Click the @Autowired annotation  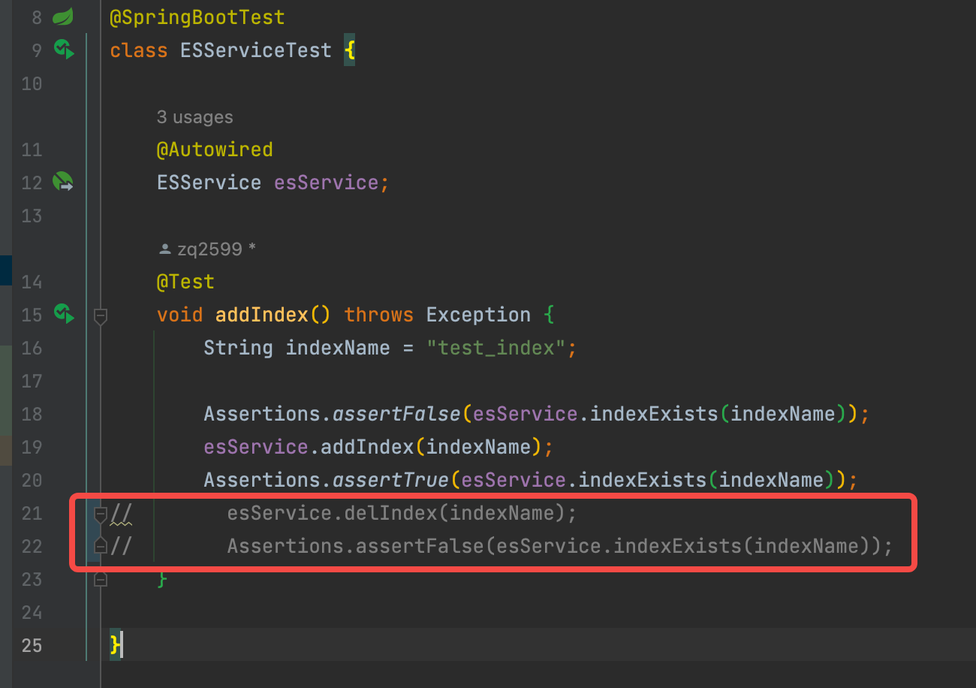(x=215, y=149)
